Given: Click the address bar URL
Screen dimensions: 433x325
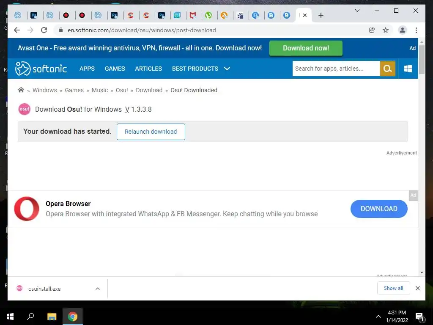Looking at the screenshot, I should [142, 30].
